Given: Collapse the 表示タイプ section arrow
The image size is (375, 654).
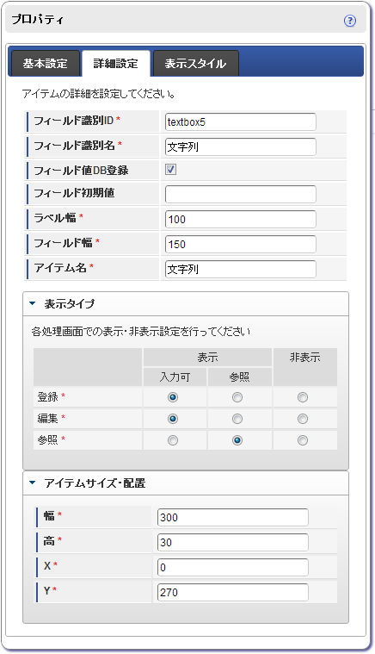Looking at the screenshot, I should (33, 303).
